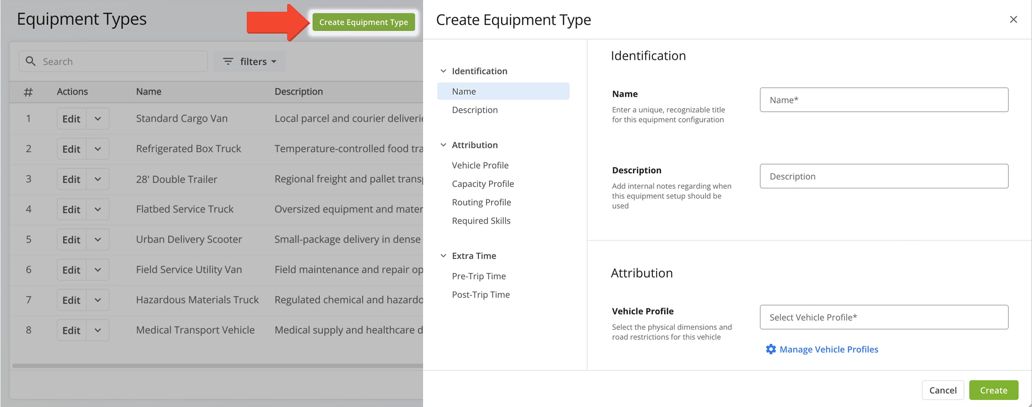Click the Actions column header

[x=72, y=92]
